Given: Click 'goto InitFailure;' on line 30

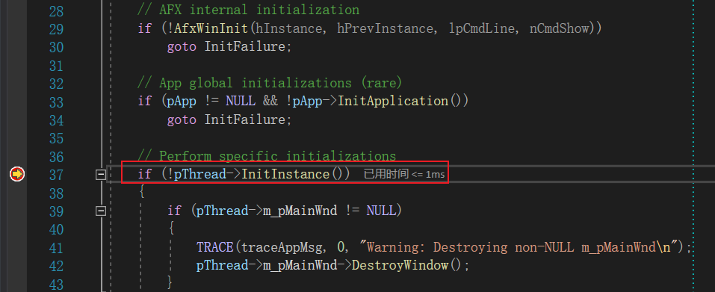Looking at the screenshot, I should click(229, 46).
